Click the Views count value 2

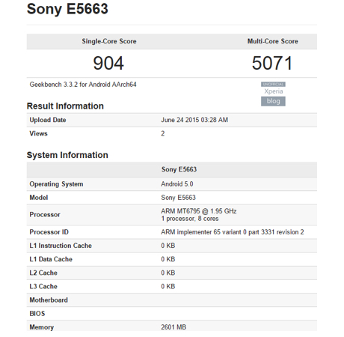163,133
